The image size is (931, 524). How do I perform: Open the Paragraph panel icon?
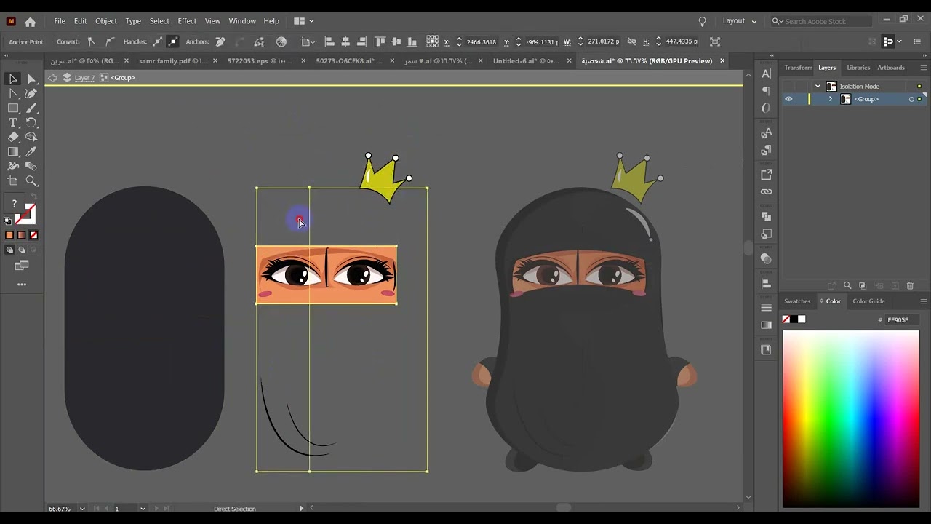point(766,91)
